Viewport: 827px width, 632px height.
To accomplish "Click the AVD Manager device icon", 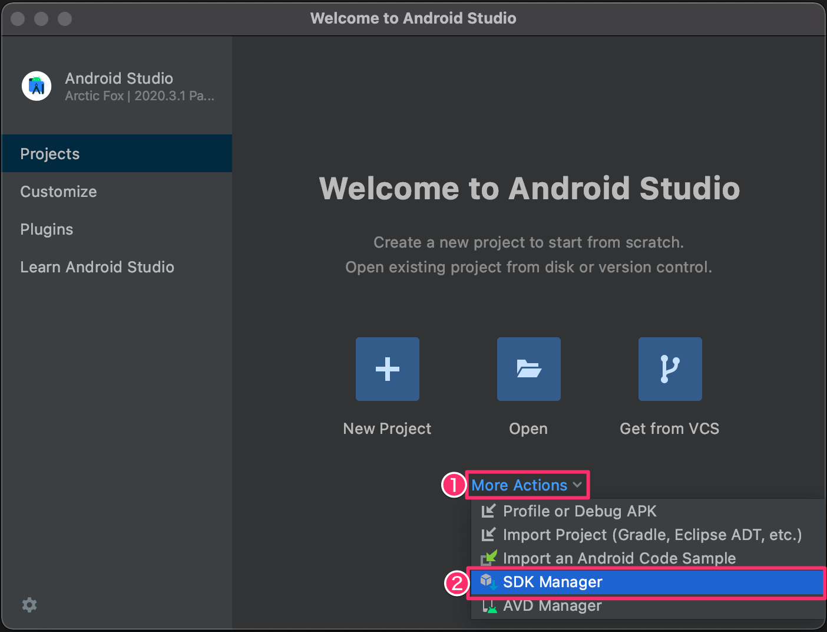I will [489, 605].
